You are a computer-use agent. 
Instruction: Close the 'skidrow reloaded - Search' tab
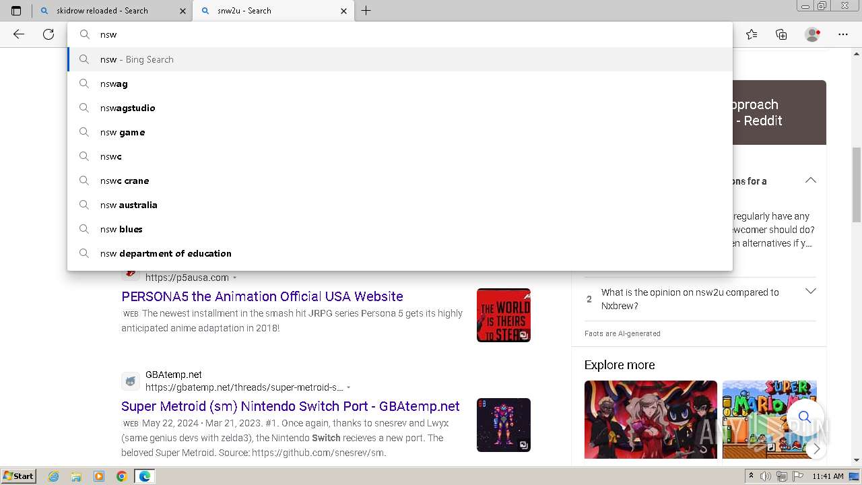tap(183, 11)
